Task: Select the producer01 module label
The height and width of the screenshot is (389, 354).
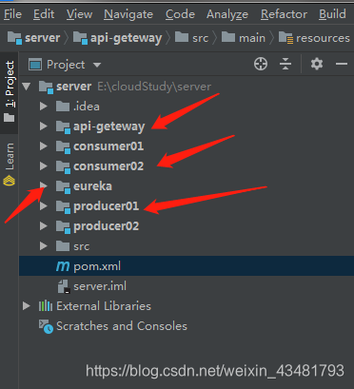Action: 107,206
